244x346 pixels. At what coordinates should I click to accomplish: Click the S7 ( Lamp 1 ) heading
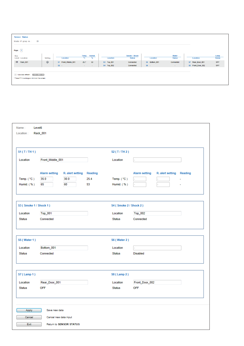27,274
